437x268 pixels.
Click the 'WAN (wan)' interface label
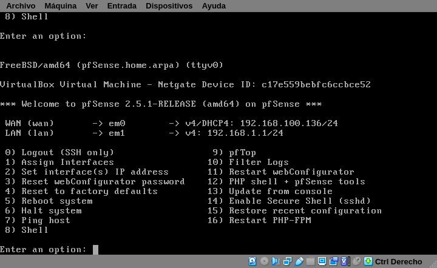(30, 123)
